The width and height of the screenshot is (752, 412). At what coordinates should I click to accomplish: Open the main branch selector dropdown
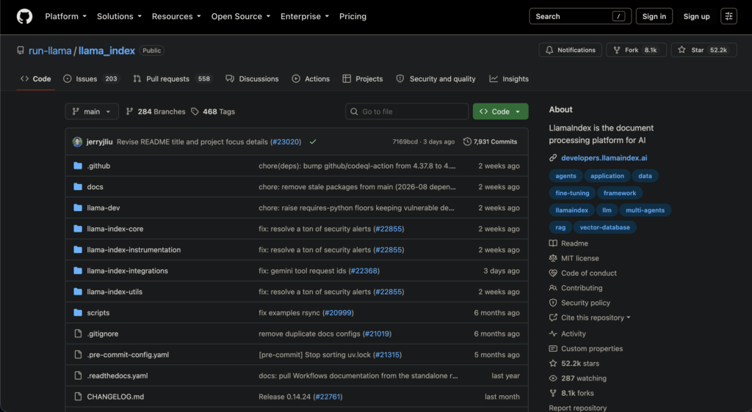click(92, 111)
